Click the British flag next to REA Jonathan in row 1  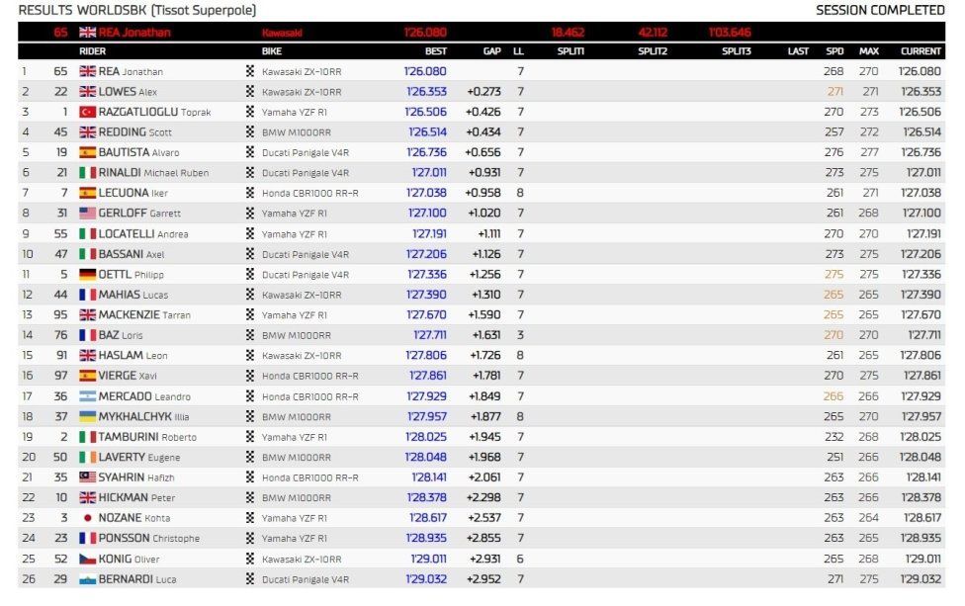(87, 71)
